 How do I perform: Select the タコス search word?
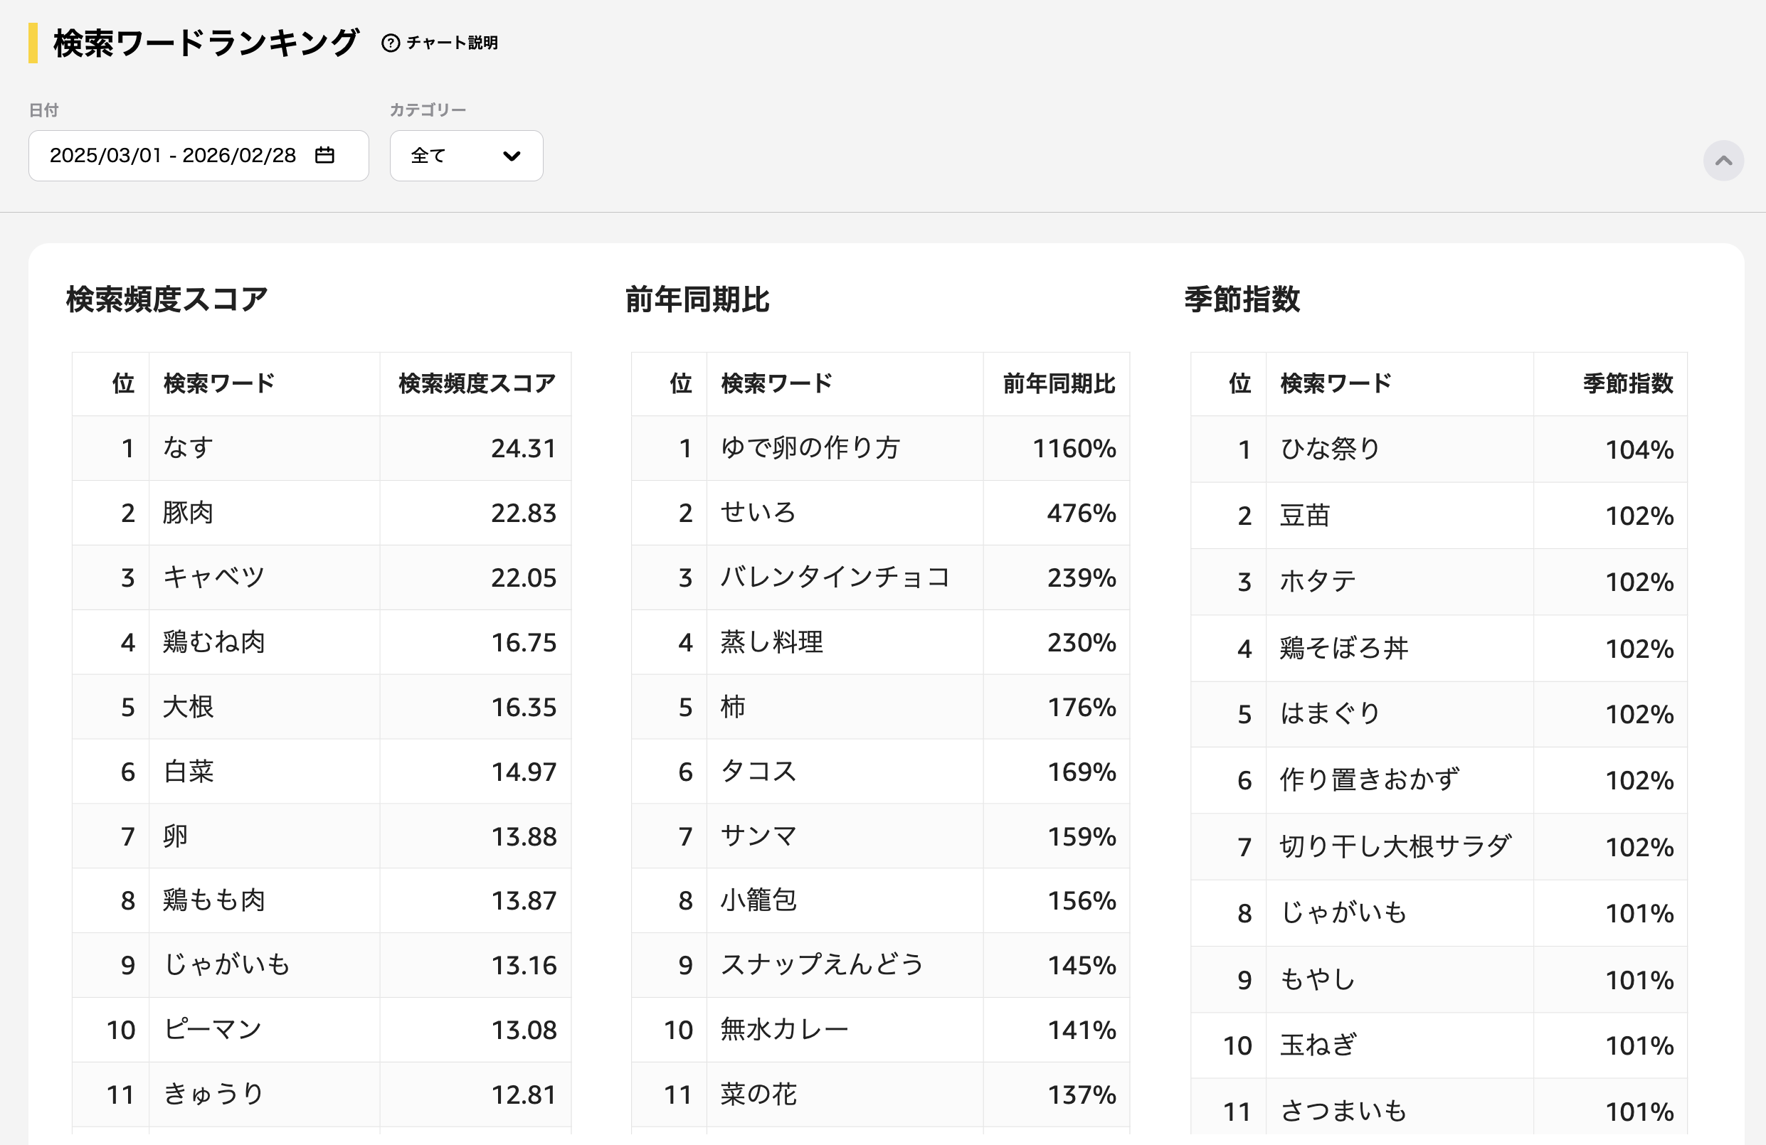tap(758, 771)
